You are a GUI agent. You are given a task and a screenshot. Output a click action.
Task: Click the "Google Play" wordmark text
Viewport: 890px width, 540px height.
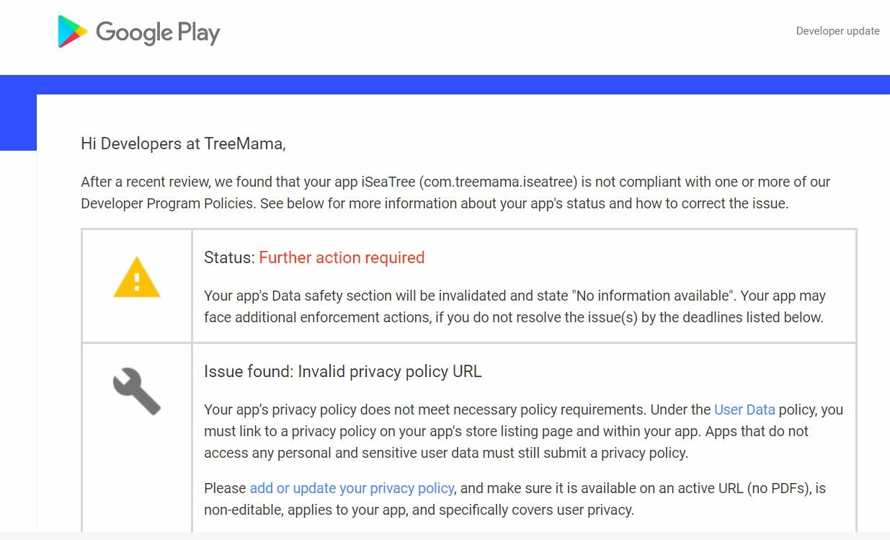[x=158, y=32]
